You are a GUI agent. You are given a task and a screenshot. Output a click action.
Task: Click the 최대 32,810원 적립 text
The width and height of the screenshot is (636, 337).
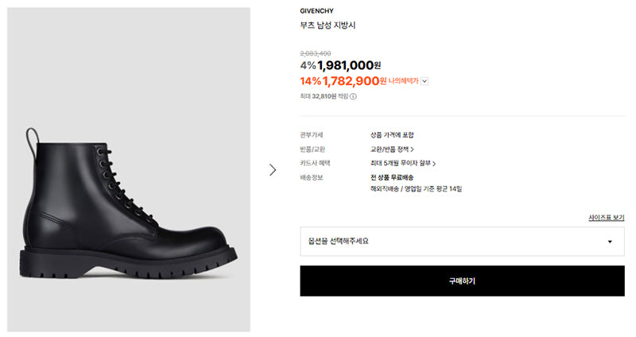pos(324,96)
